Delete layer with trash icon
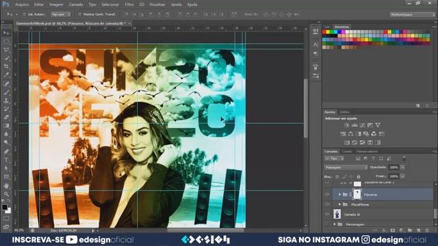Viewport: 438px width, 246px height. pyautogui.click(x=427, y=230)
